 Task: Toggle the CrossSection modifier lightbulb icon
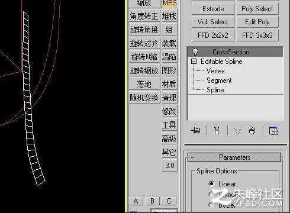tap(195, 52)
